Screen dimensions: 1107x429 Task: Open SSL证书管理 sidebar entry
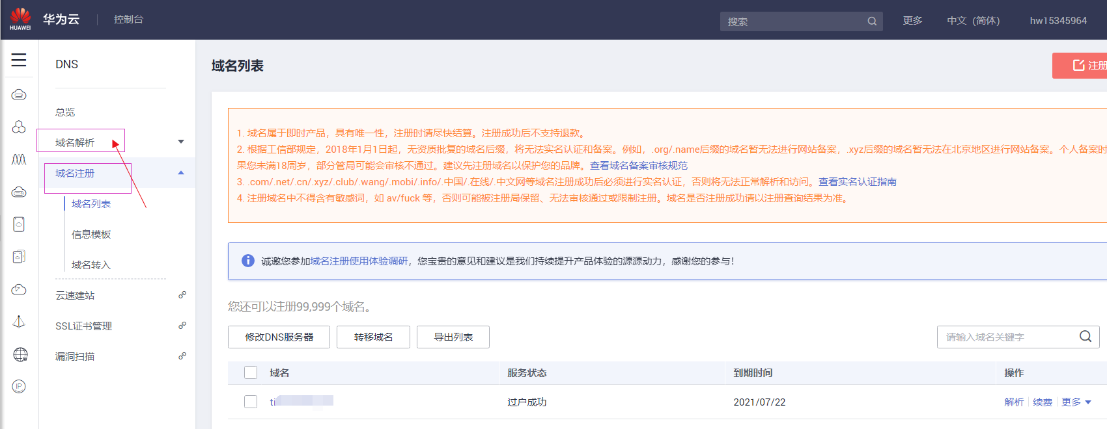click(83, 326)
